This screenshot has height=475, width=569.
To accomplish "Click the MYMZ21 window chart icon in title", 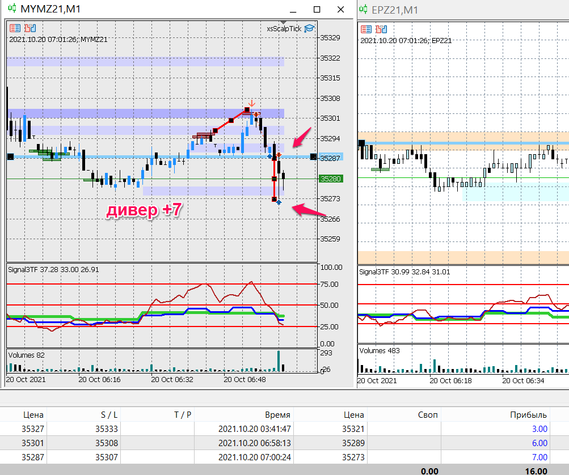I will (12, 8).
